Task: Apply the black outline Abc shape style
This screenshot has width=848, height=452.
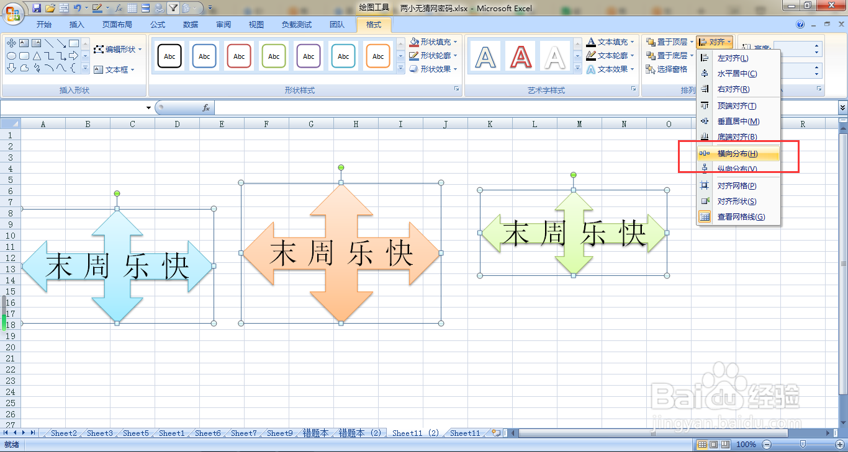Action: (169, 56)
